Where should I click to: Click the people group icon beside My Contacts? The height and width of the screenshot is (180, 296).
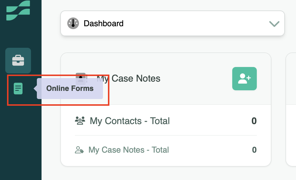click(80, 120)
